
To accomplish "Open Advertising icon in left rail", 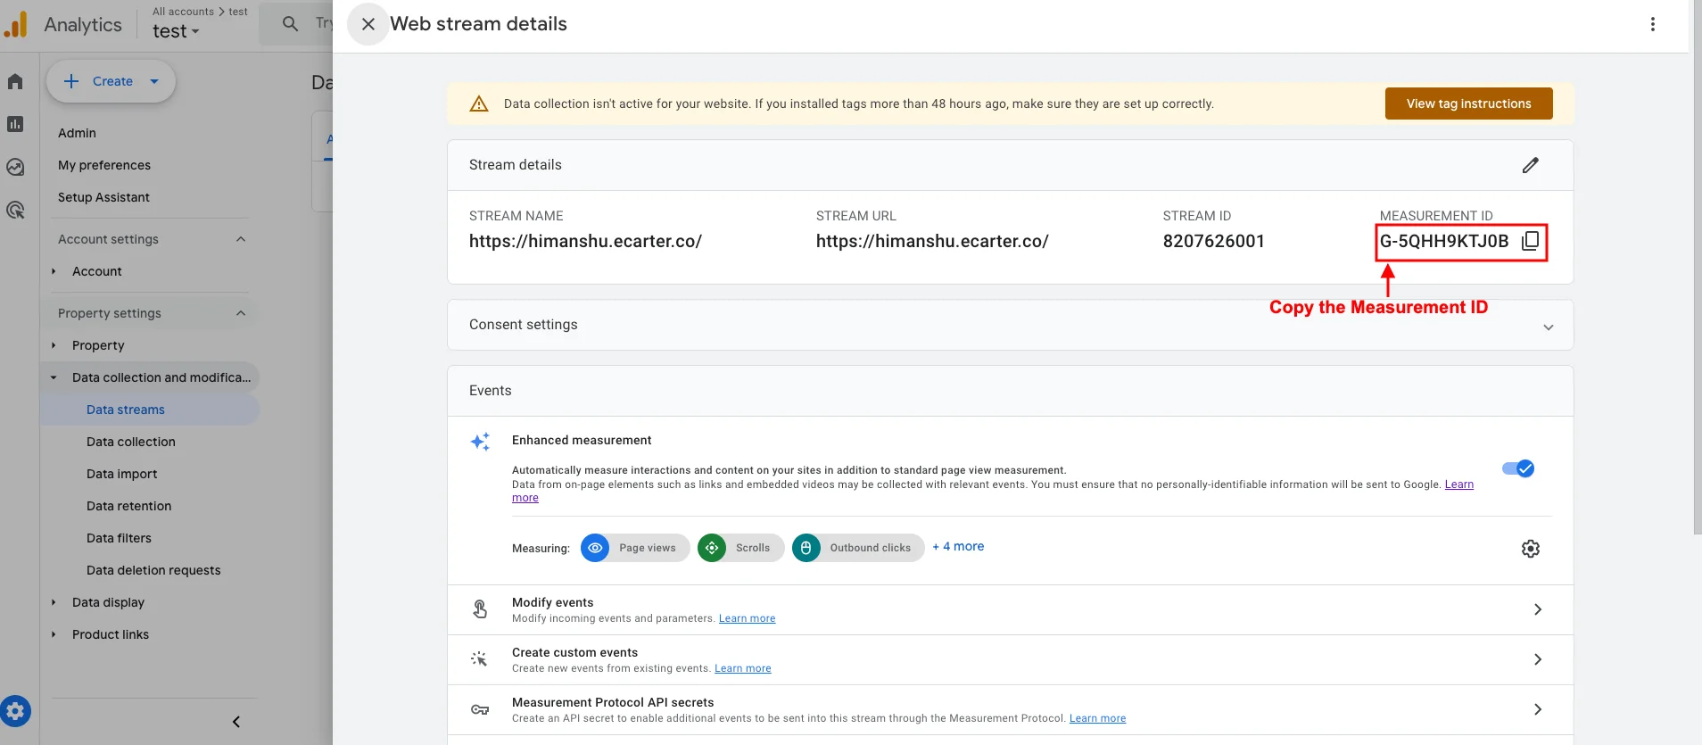I will (15, 211).
